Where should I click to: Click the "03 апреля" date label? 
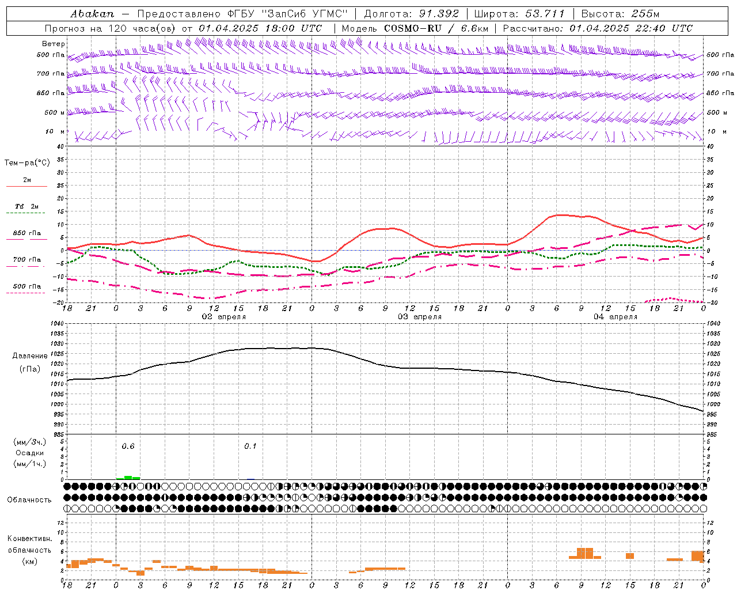click(x=420, y=317)
